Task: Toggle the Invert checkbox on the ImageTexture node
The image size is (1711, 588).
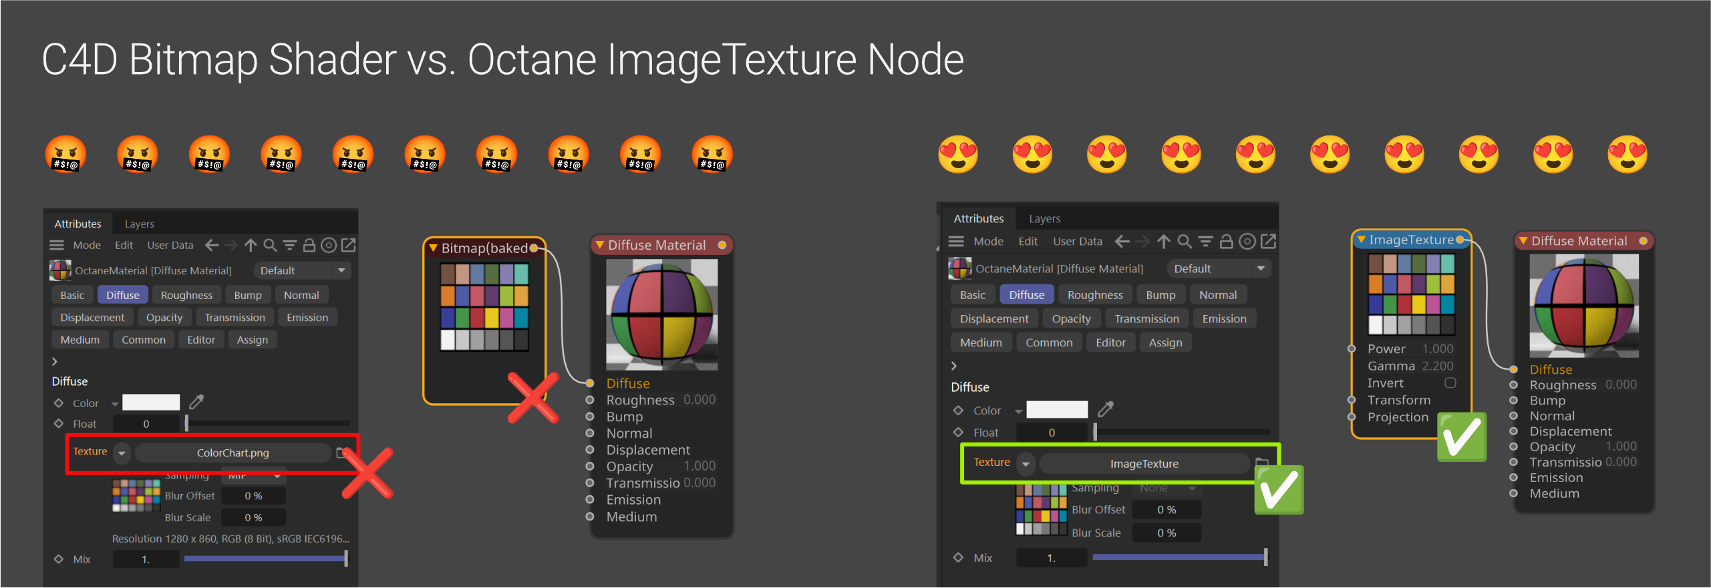Action: pyautogui.click(x=1450, y=383)
